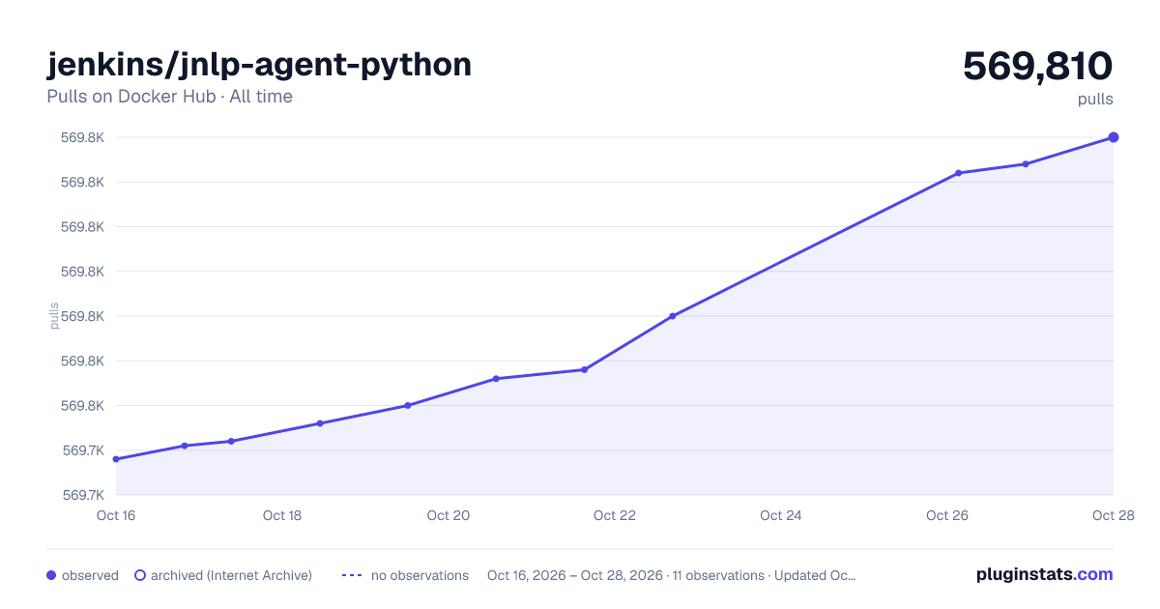
Task: Click the 'observed' legend label
Action: 90,575
